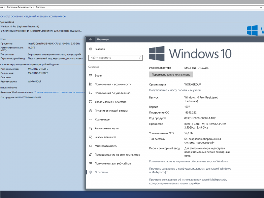The width and height of the screenshot is (264, 198).
Task: Select the Автономные карты map icon
Action: point(90,128)
